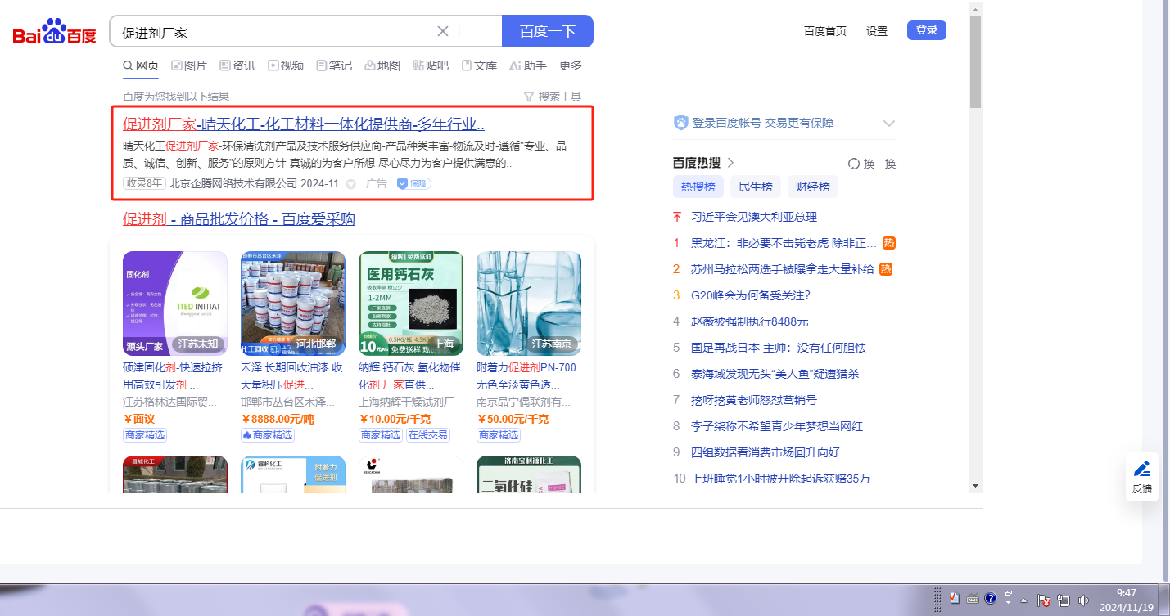
Task: Click the pinned top arrow icon before 习近平
Action: coord(677,217)
